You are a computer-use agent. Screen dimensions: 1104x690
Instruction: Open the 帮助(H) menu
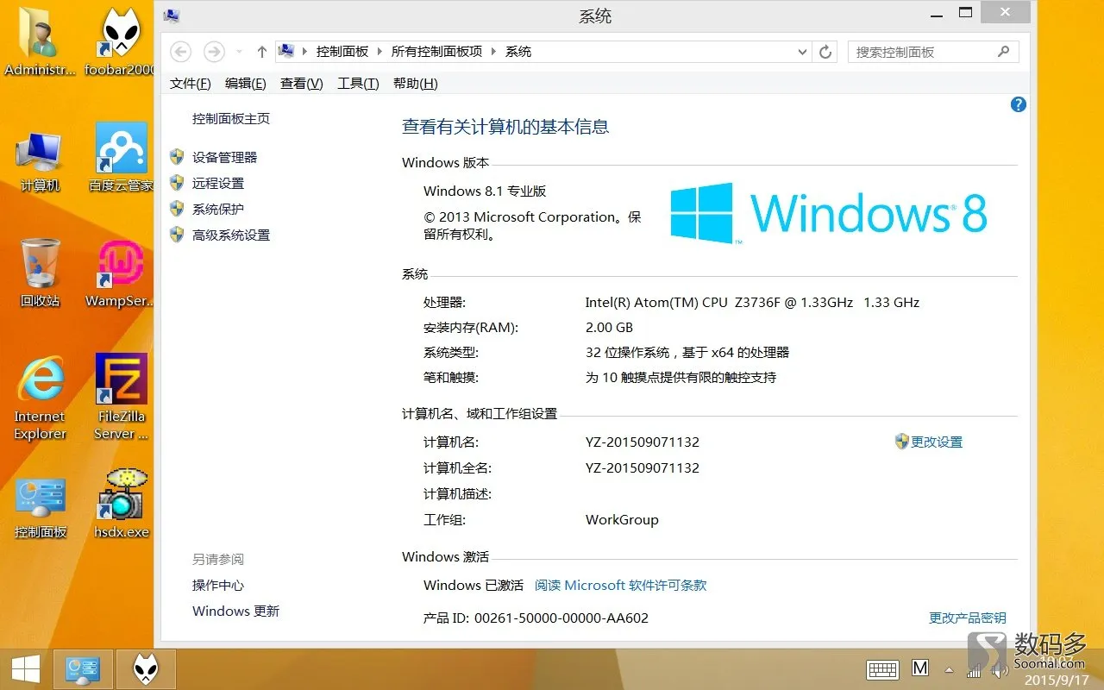(416, 84)
